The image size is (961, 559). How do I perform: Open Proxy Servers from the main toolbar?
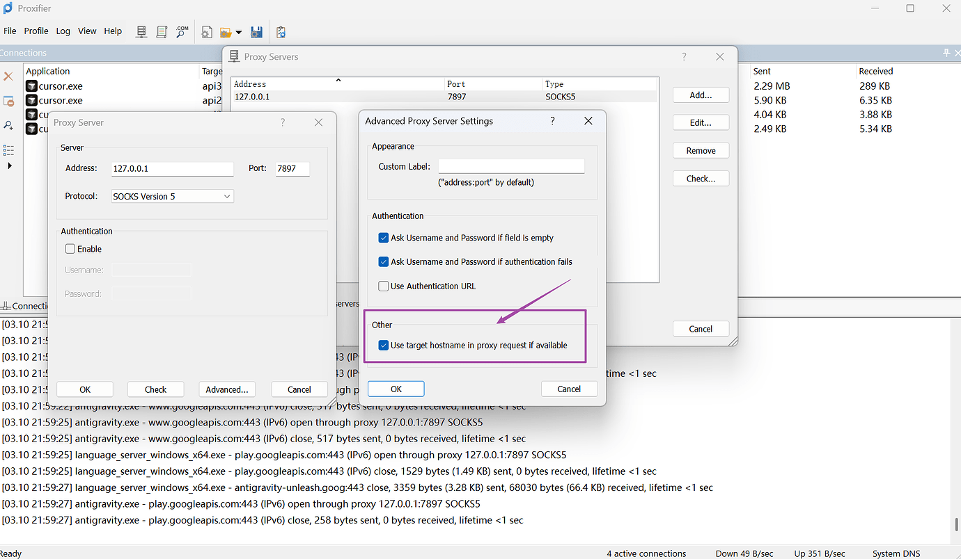[x=141, y=32]
